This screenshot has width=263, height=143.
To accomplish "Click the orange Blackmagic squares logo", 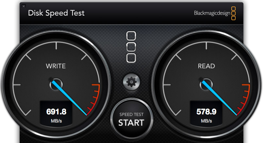I will click(x=234, y=13).
